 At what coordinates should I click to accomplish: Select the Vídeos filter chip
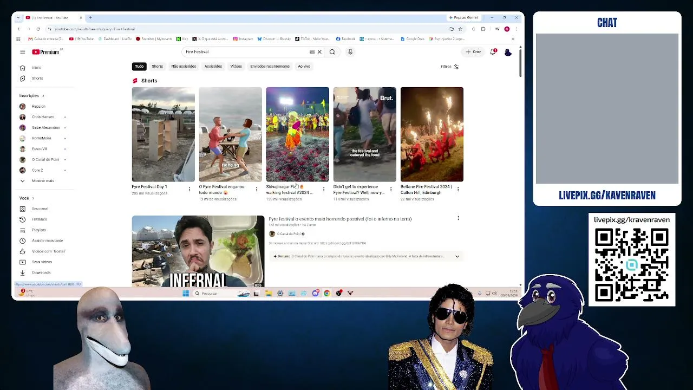(x=236, y=67)
